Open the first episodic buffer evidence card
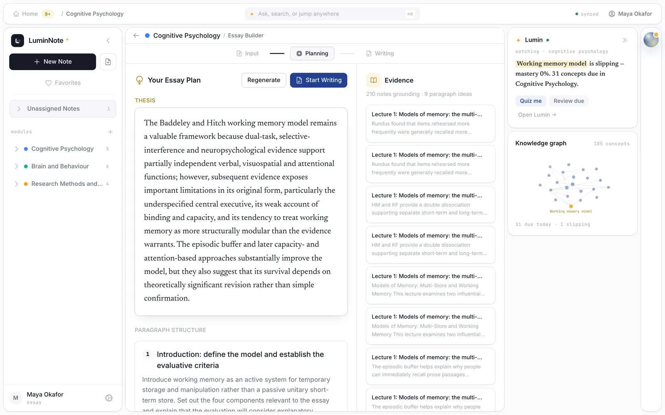 click(x=431, y=366)
